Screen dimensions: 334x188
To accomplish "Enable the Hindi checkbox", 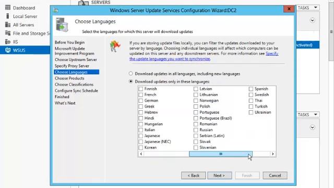I will (141, 118).
